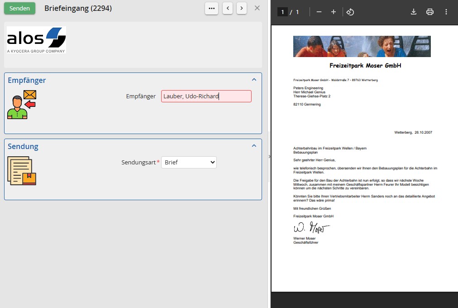
Task: Rotate the PDF page
Action: coord(350,12)
